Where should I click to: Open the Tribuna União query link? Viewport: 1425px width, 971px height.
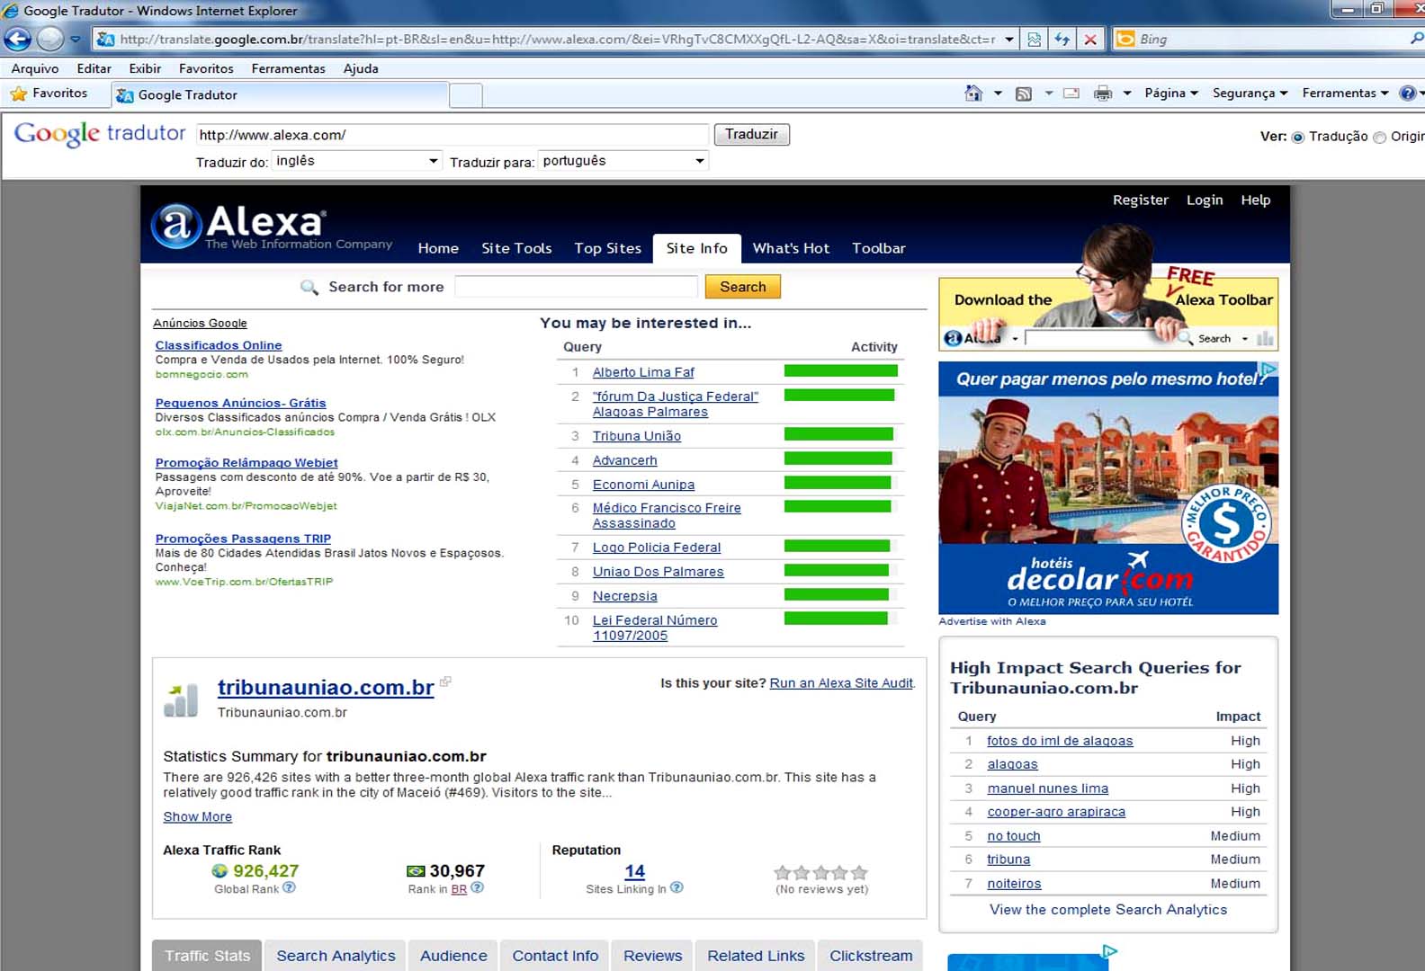click(x=636, y=436)
